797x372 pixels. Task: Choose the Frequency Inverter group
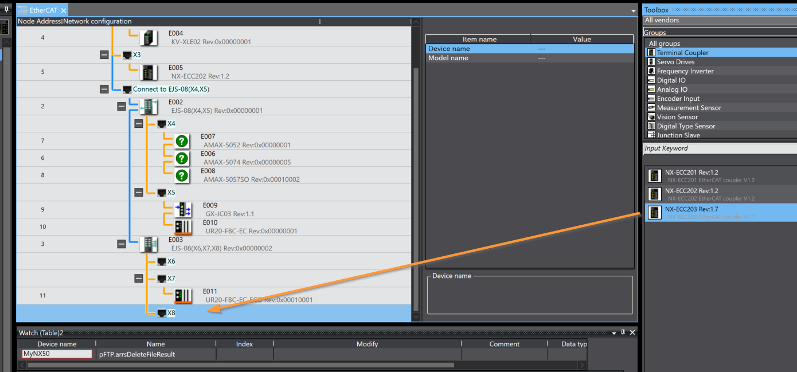685,71
